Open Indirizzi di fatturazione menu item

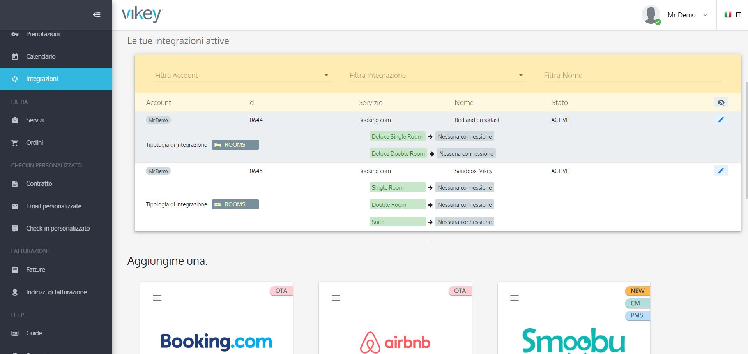(56, 292)
